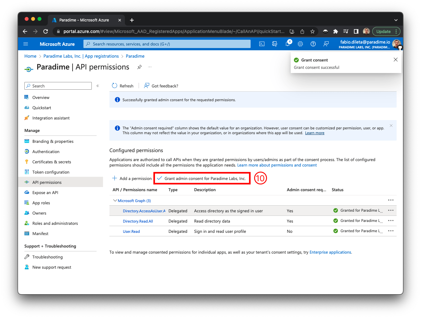
Task: Grant admin consent for Paradime Labs, Inc.
Action: pos(202,178)
